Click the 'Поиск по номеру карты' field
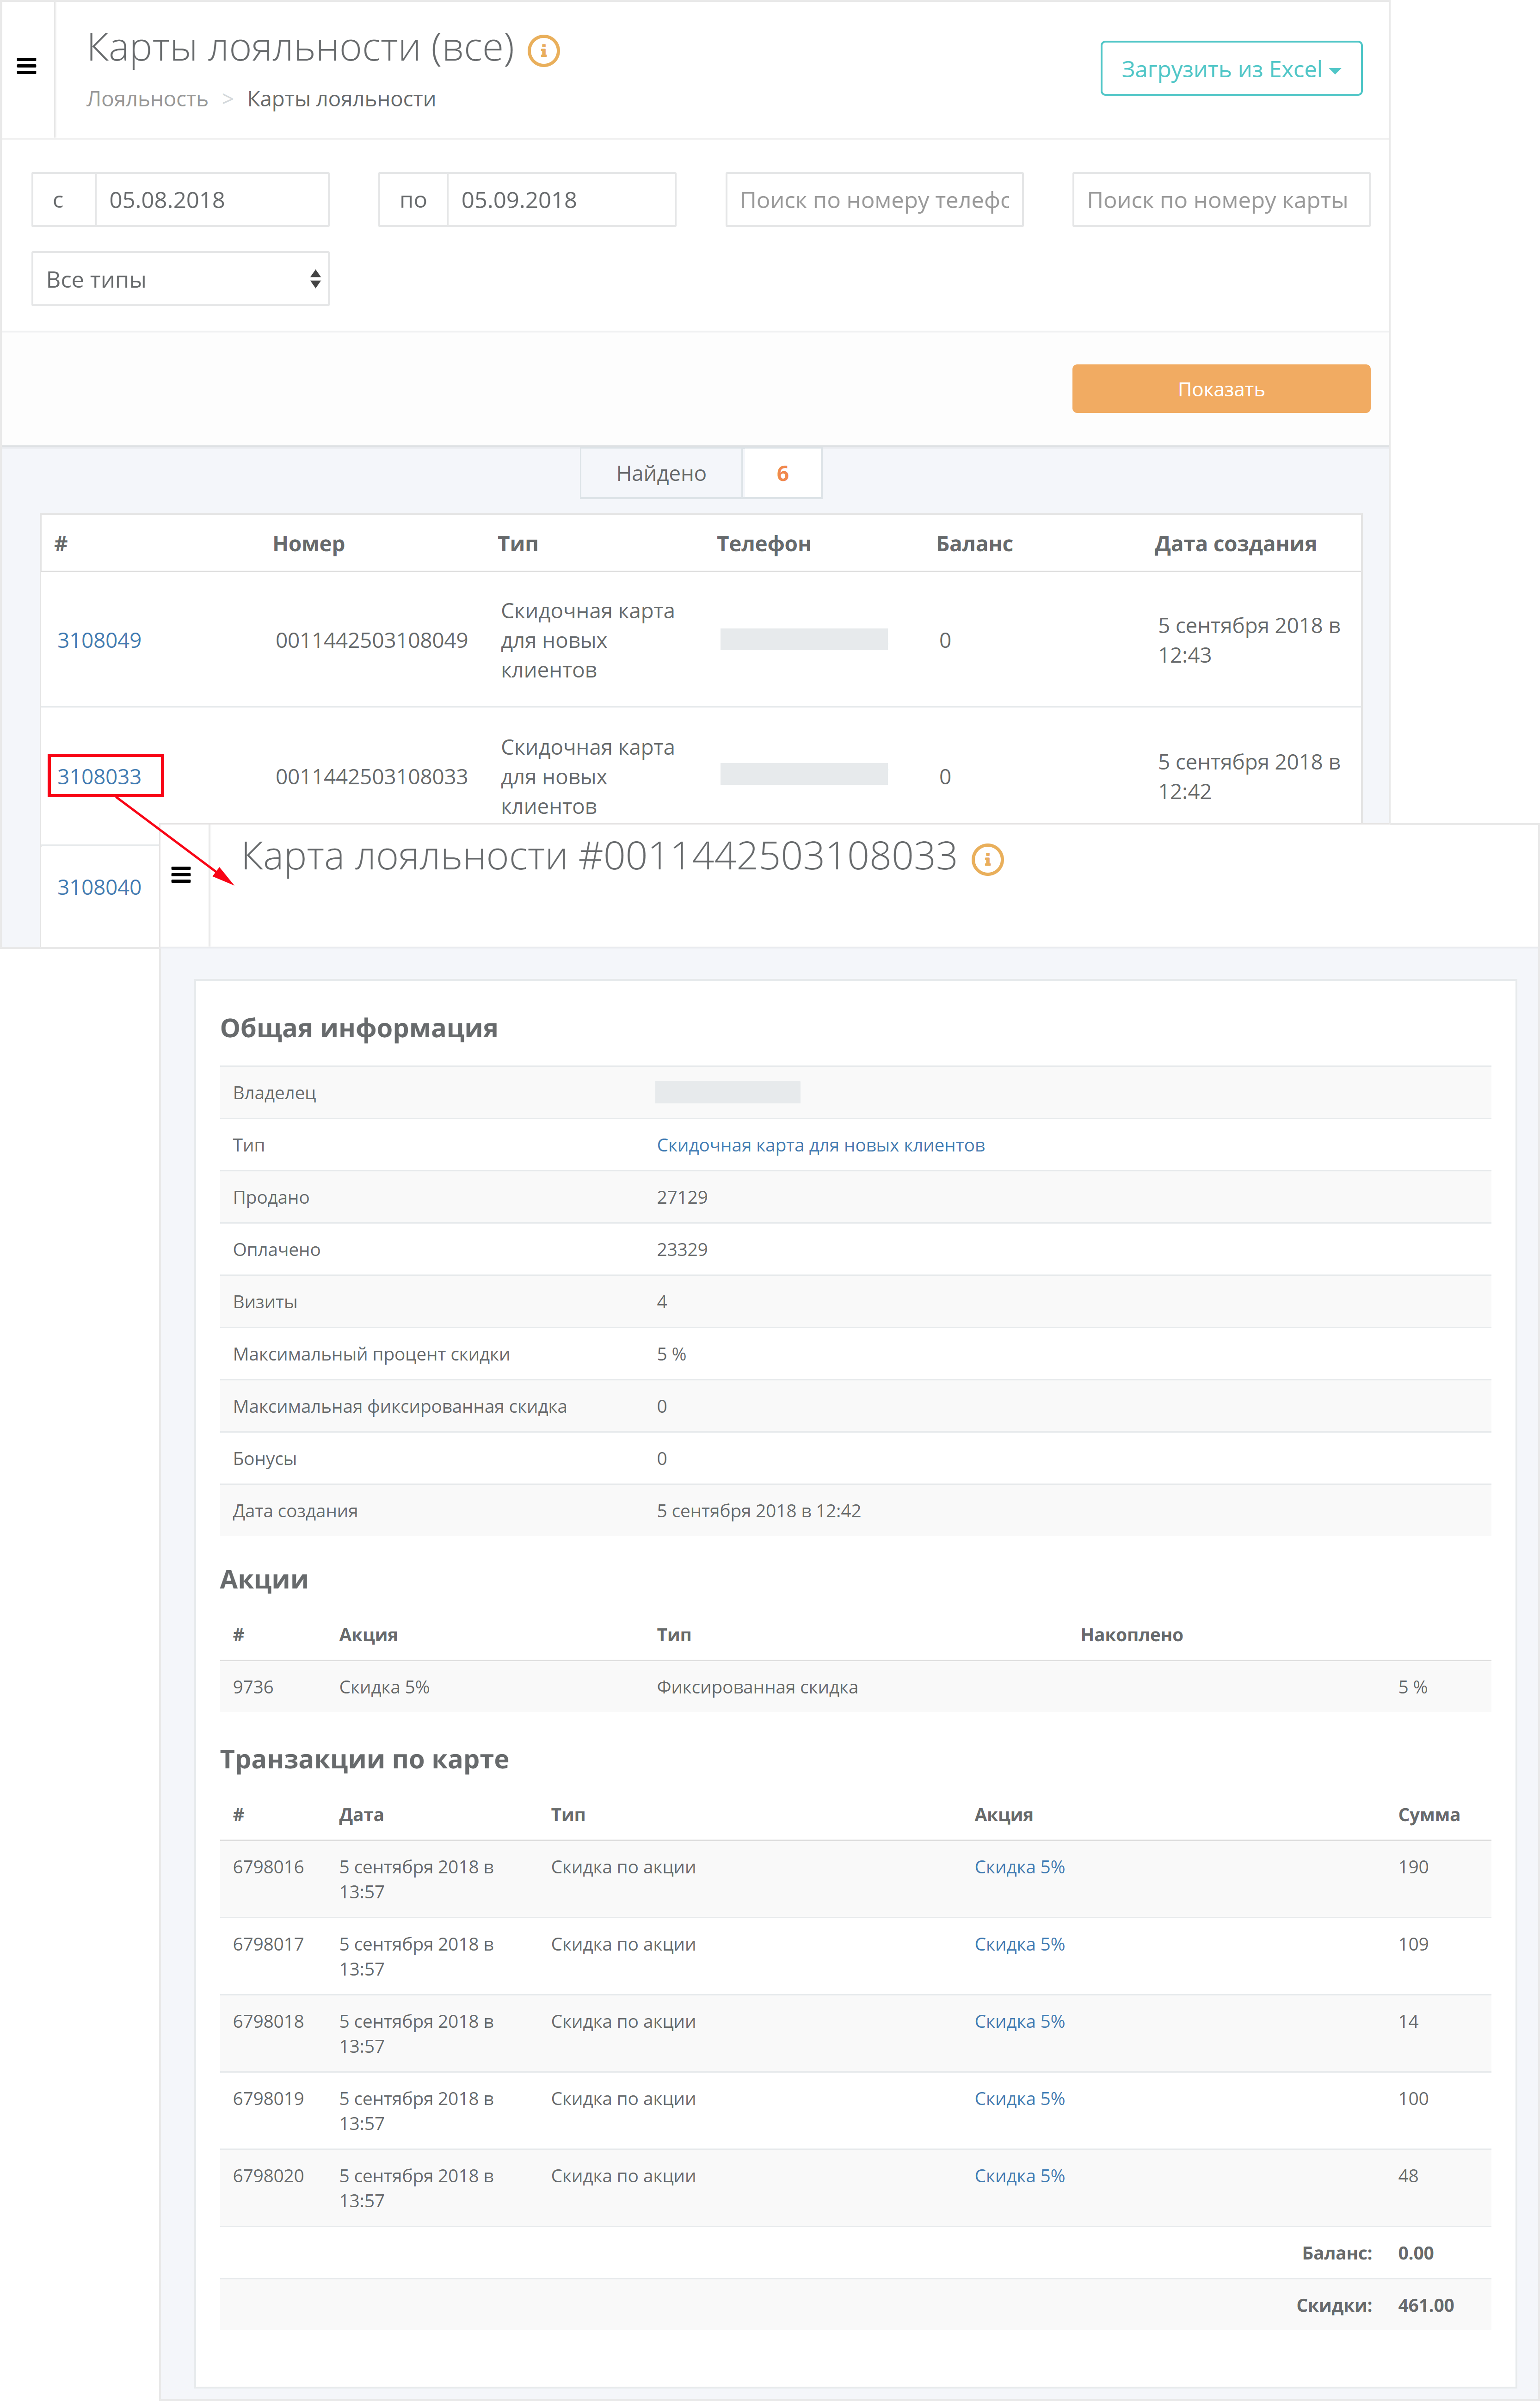 coord(1221,200)
